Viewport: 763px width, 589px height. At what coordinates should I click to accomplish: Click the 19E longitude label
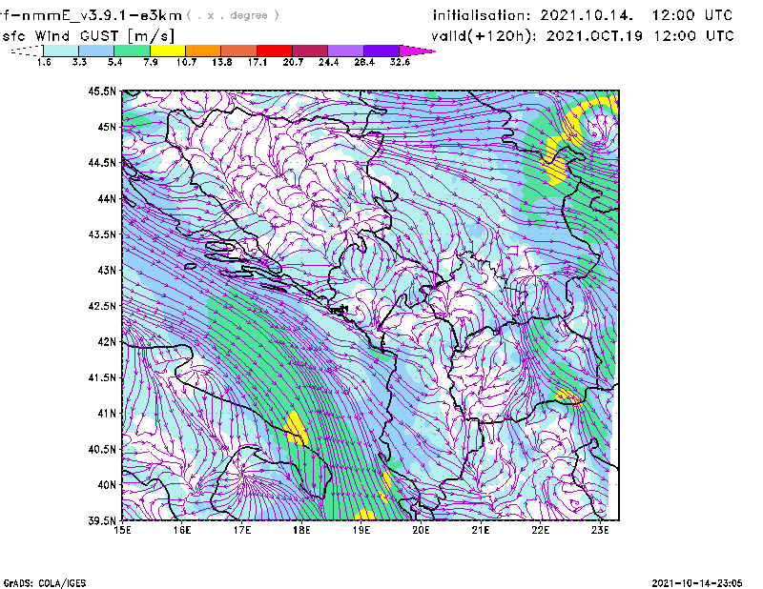pos(361,530)
